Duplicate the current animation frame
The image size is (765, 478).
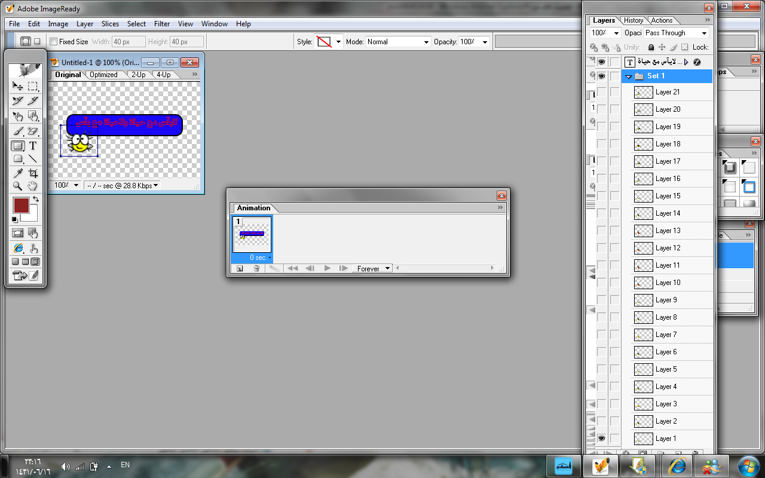240,268
